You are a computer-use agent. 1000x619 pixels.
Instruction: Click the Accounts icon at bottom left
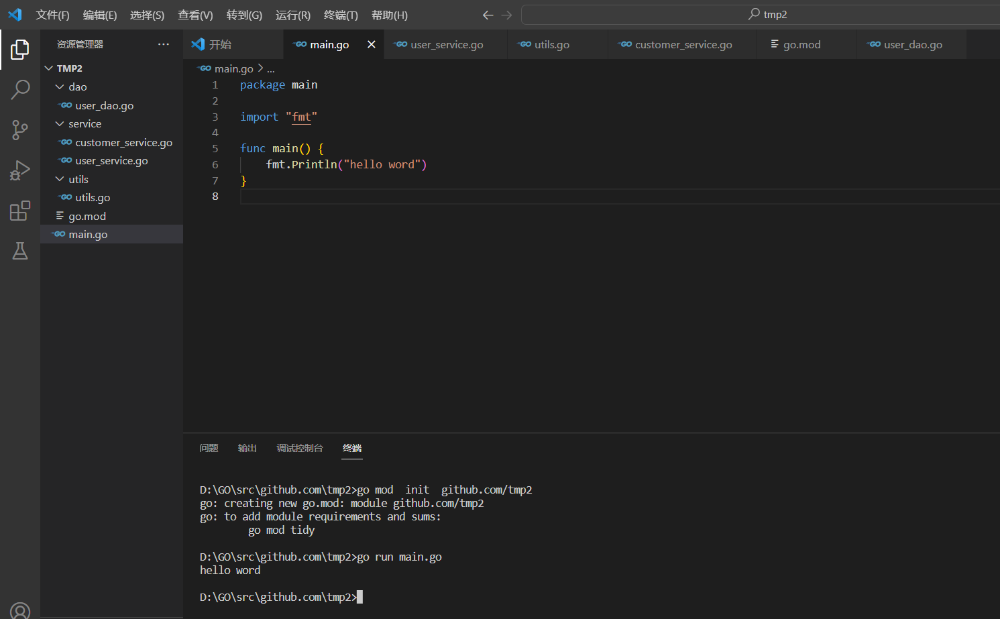(x=20, y=611)
